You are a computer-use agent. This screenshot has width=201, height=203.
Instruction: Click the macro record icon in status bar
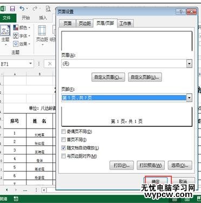pyautogui.click(x=16, y=199)
